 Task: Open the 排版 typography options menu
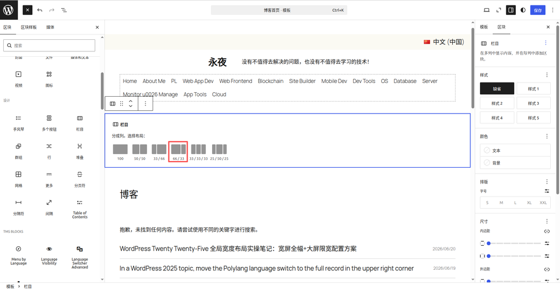[547, 181]
